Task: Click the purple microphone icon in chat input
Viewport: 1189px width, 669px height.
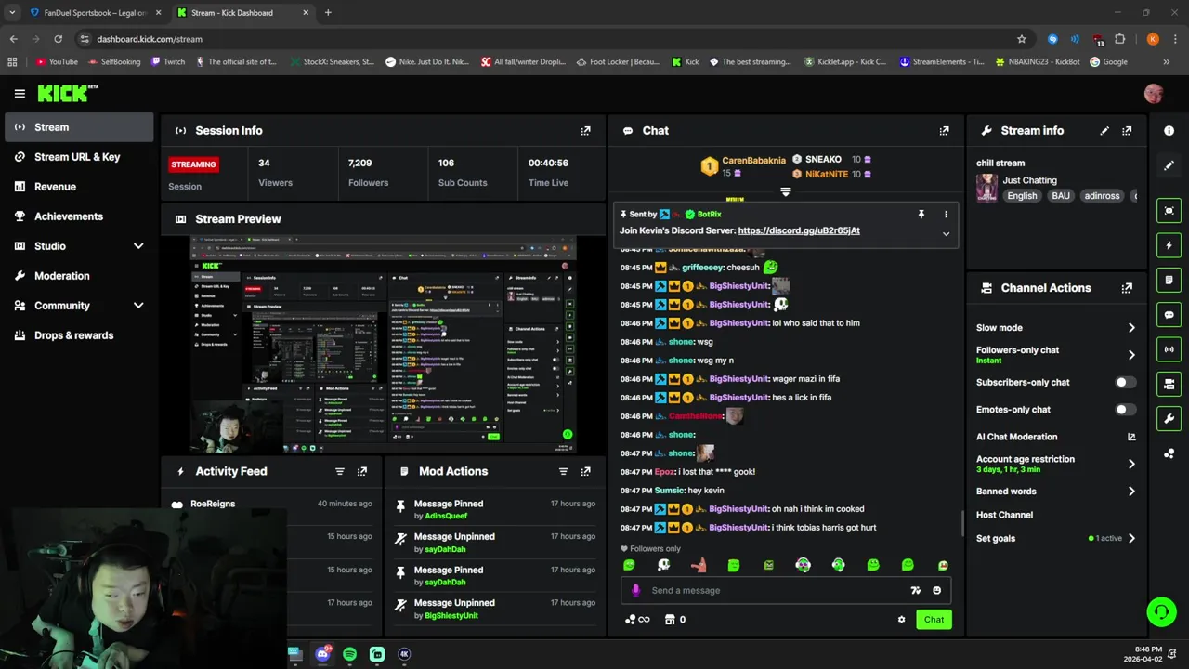Action: [x=635, y=590]
